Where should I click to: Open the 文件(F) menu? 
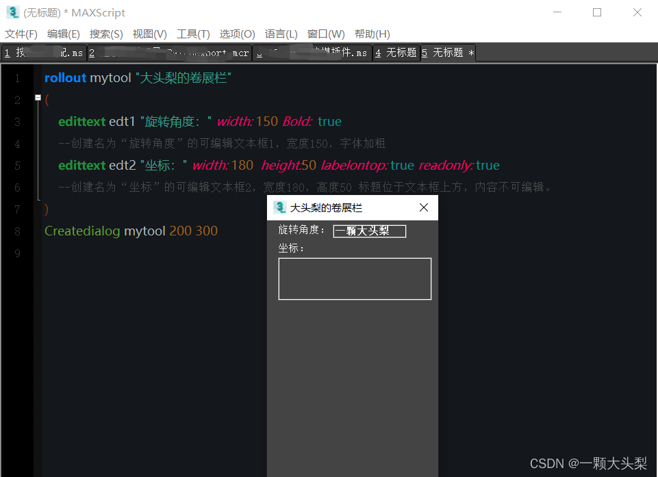tap(21, 34)
